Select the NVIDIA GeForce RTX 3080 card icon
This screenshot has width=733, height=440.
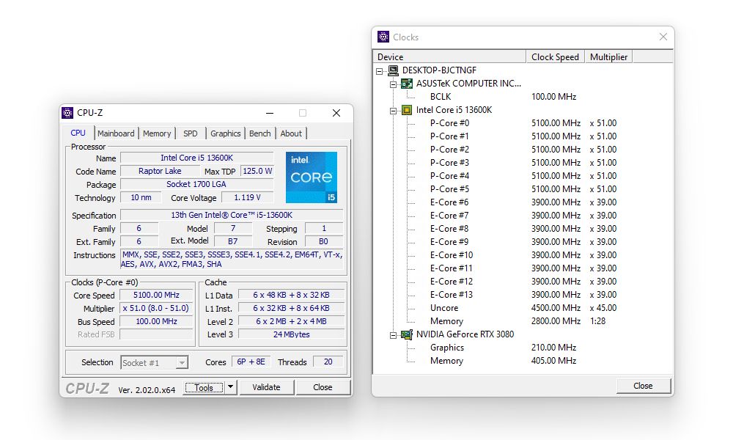(407, 334)
